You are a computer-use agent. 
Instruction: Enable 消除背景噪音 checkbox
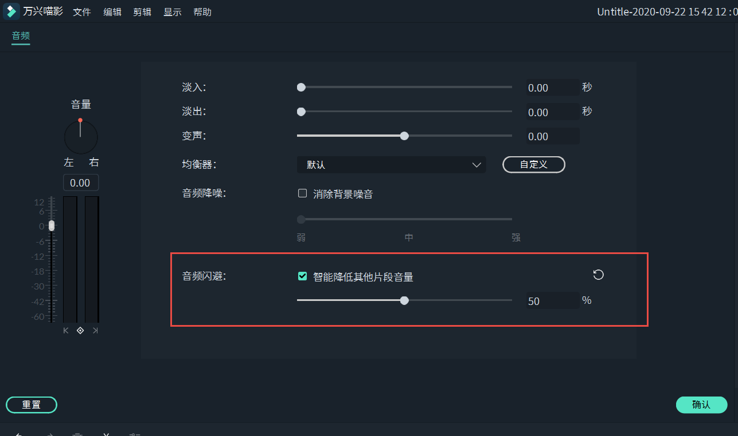(302, 193)
